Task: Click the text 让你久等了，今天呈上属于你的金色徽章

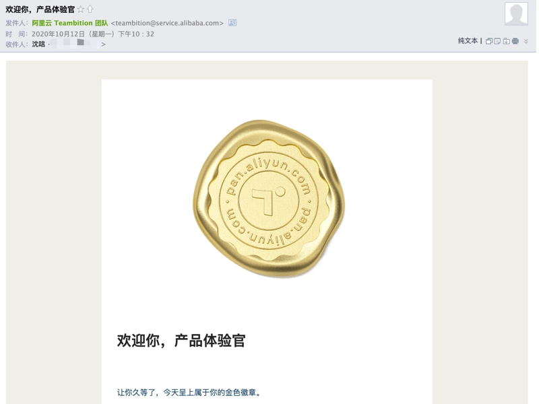Action: click(189, 393)
